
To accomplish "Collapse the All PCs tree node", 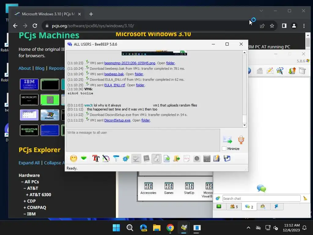I will click(x=30, y=182).
